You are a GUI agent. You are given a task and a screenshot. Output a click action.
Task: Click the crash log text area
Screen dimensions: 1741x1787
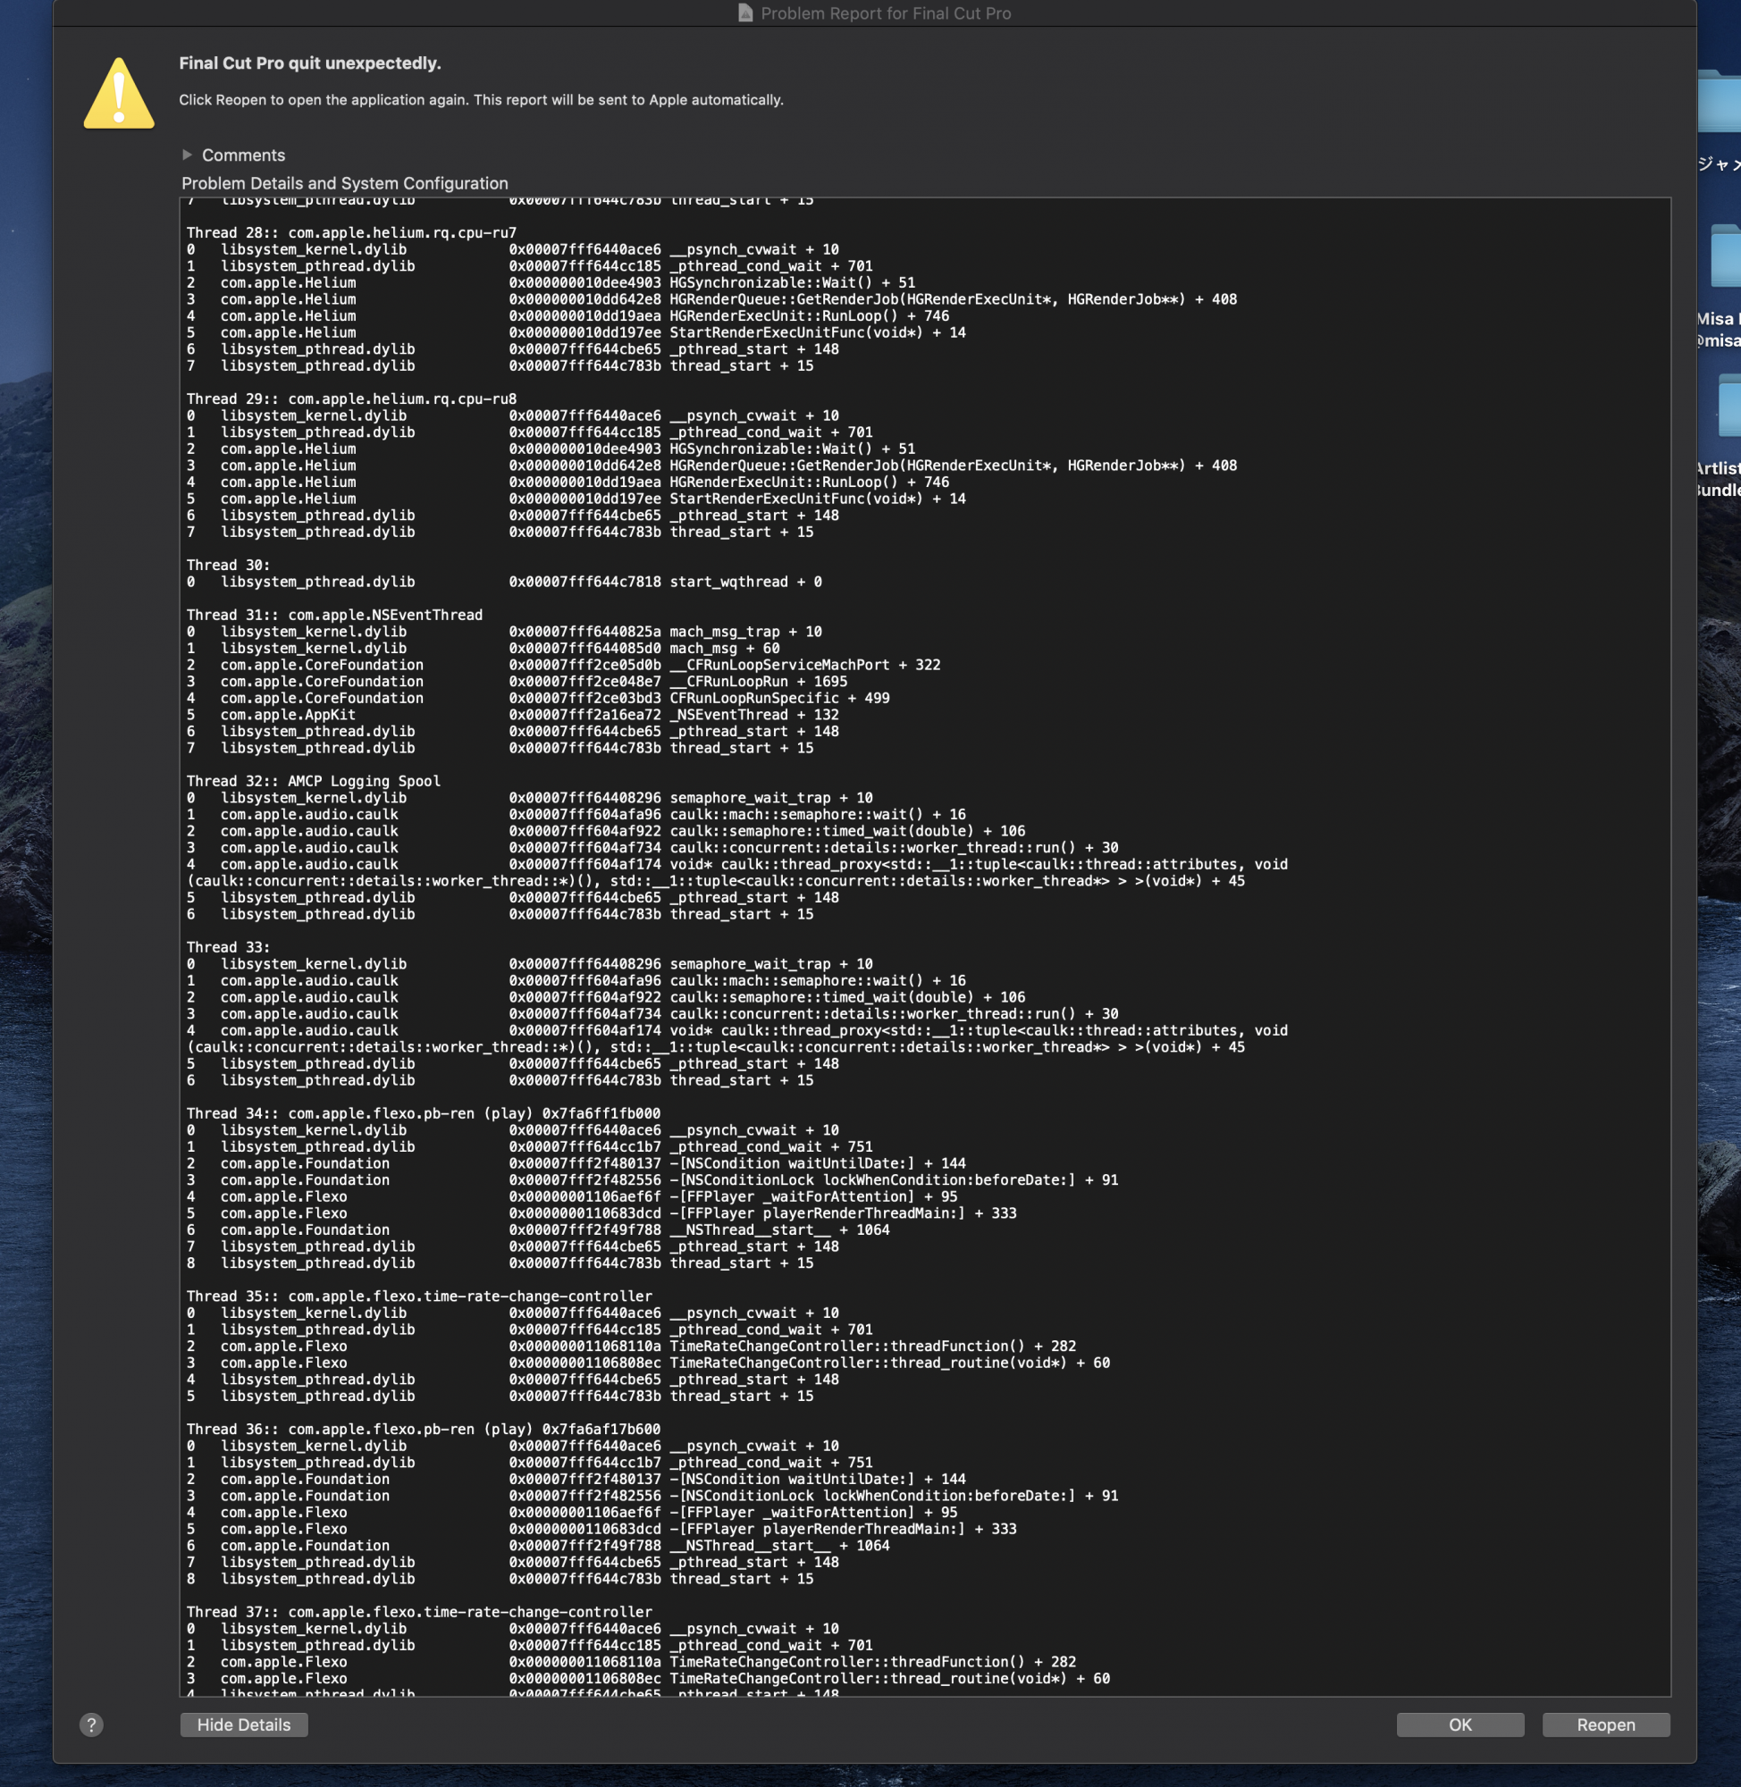pyautogui.click(x=924, y=947)
